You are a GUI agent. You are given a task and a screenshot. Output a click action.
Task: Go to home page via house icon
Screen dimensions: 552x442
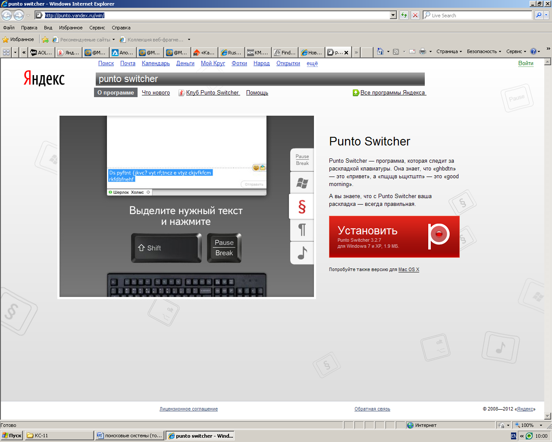click(380, 51)
